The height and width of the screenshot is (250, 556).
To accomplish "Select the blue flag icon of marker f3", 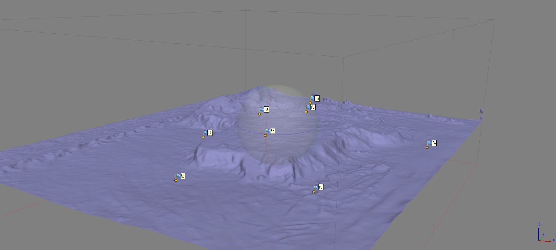I will (x=316, y=187).
